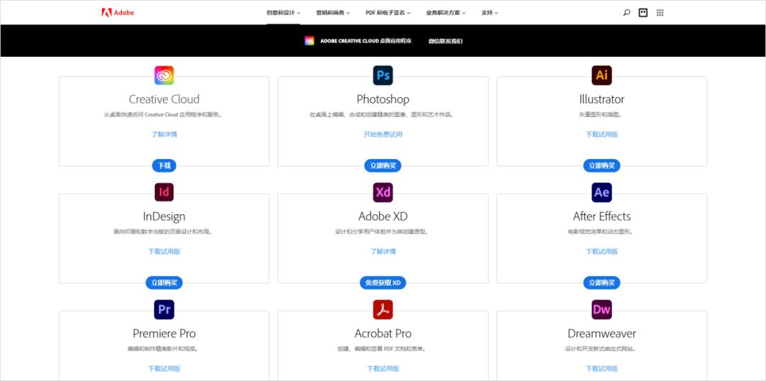Click 立即购买 button under InDesign

click(164, 283)
